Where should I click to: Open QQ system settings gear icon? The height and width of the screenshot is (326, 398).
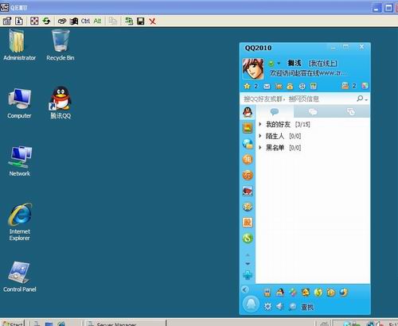click(267, 307)
